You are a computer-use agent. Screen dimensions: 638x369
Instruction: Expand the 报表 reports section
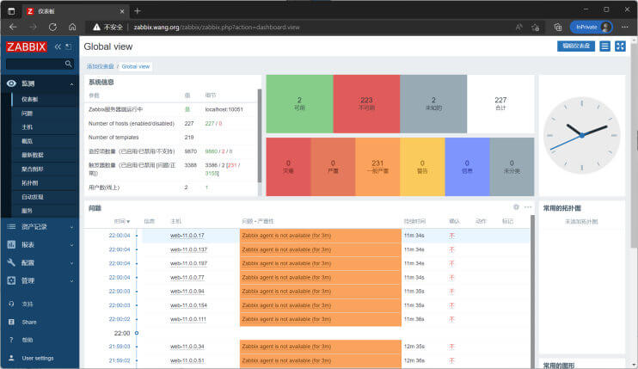(x=40, y=244)
